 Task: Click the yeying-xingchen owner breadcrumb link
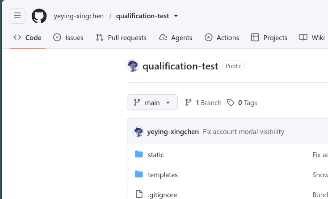tap(79, 16)
